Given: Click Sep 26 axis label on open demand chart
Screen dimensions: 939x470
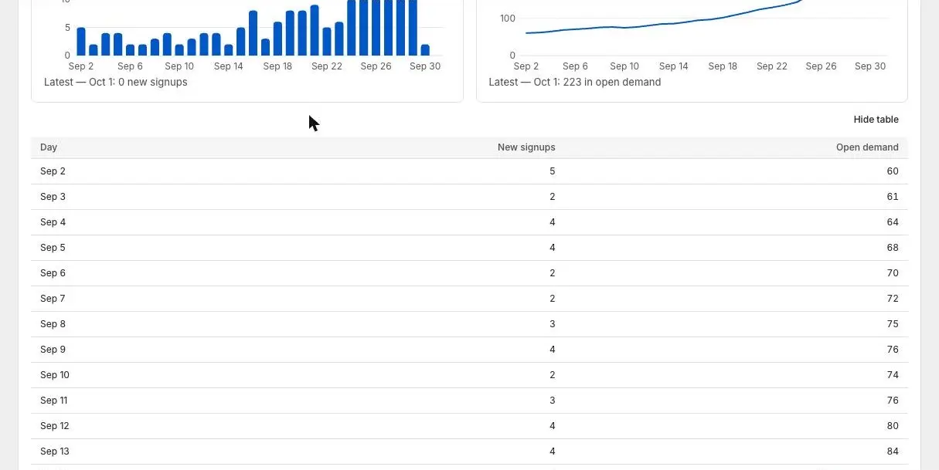Looking at the screenshot, I should (x=821, y=66).
